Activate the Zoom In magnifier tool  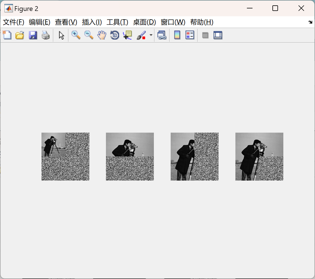76,35
